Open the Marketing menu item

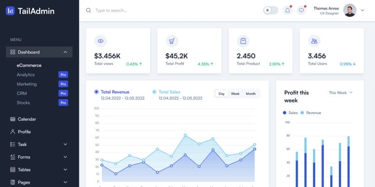[27, 84]
